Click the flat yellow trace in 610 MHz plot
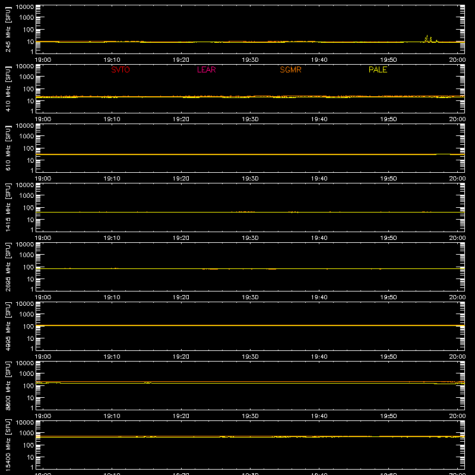The width and height of the screenshot is (475, 475). pos(250,154)
